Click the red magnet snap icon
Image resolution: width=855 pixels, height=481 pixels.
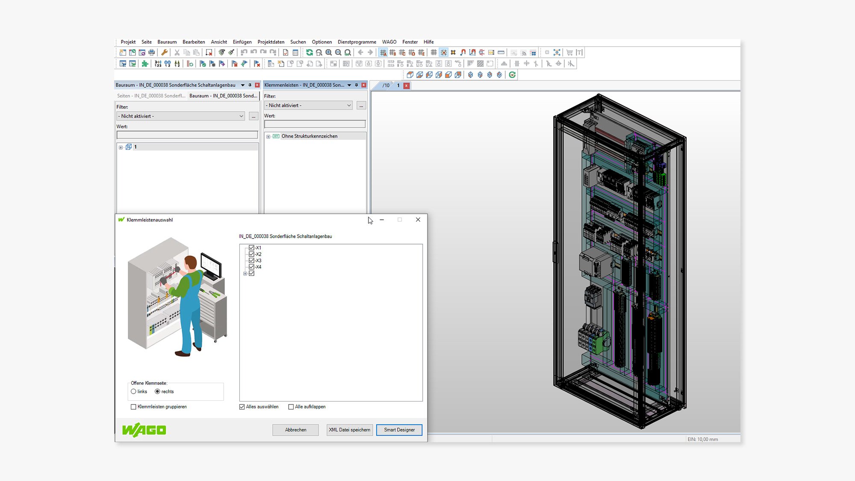(x=463, y=53)
